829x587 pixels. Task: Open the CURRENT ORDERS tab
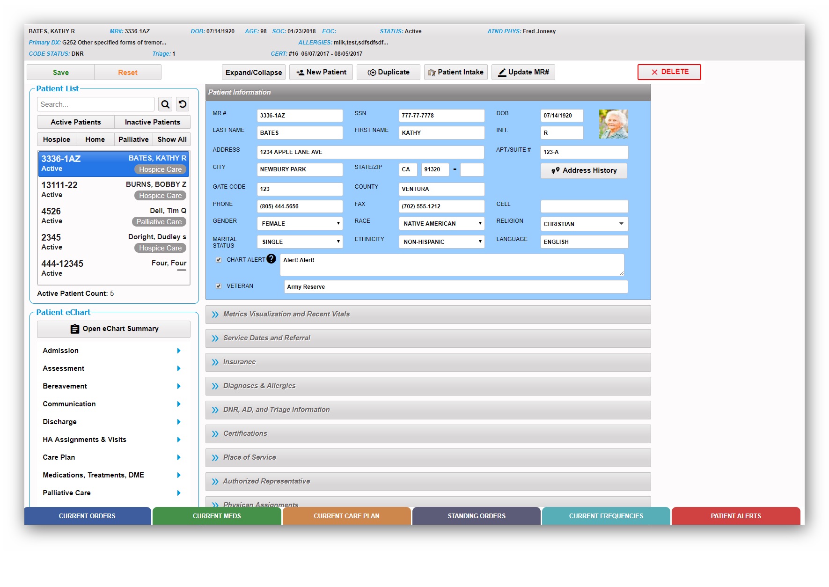[x=88, y=516]
